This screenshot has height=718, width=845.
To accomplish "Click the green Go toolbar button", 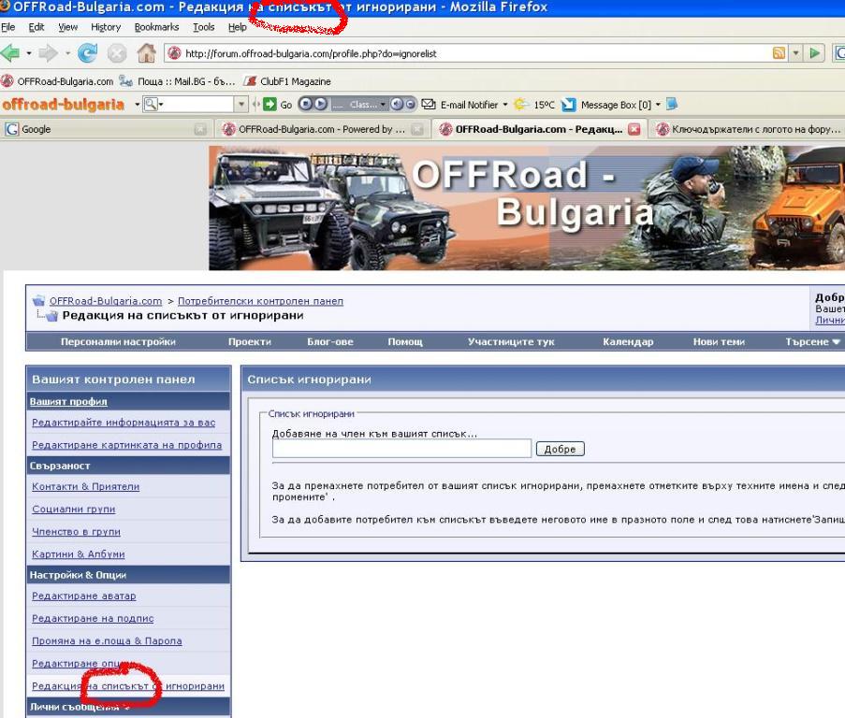I will (278, 105).
